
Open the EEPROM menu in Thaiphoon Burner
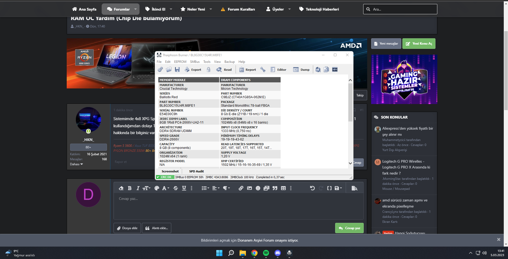[180, 62]
